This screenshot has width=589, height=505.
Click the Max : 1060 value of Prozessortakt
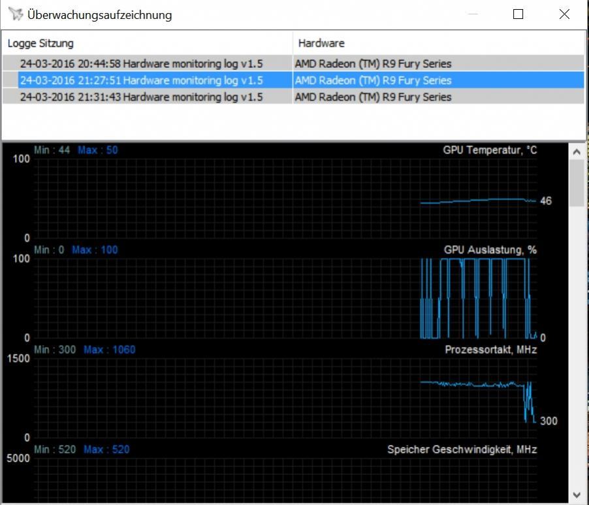[109, 350]
